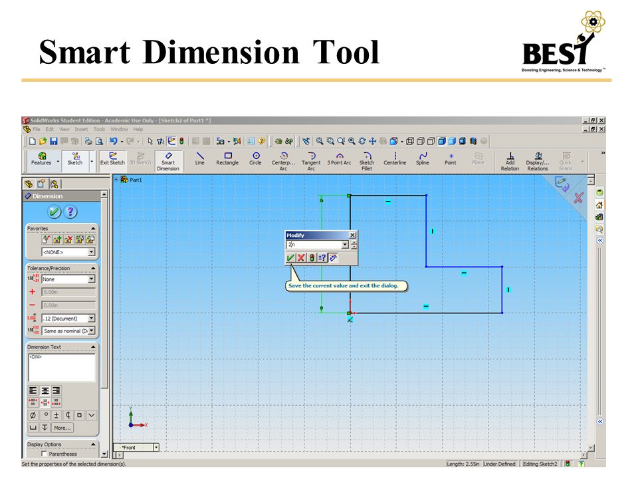
Task: Open the Edit menu
Action: point(50,129)
